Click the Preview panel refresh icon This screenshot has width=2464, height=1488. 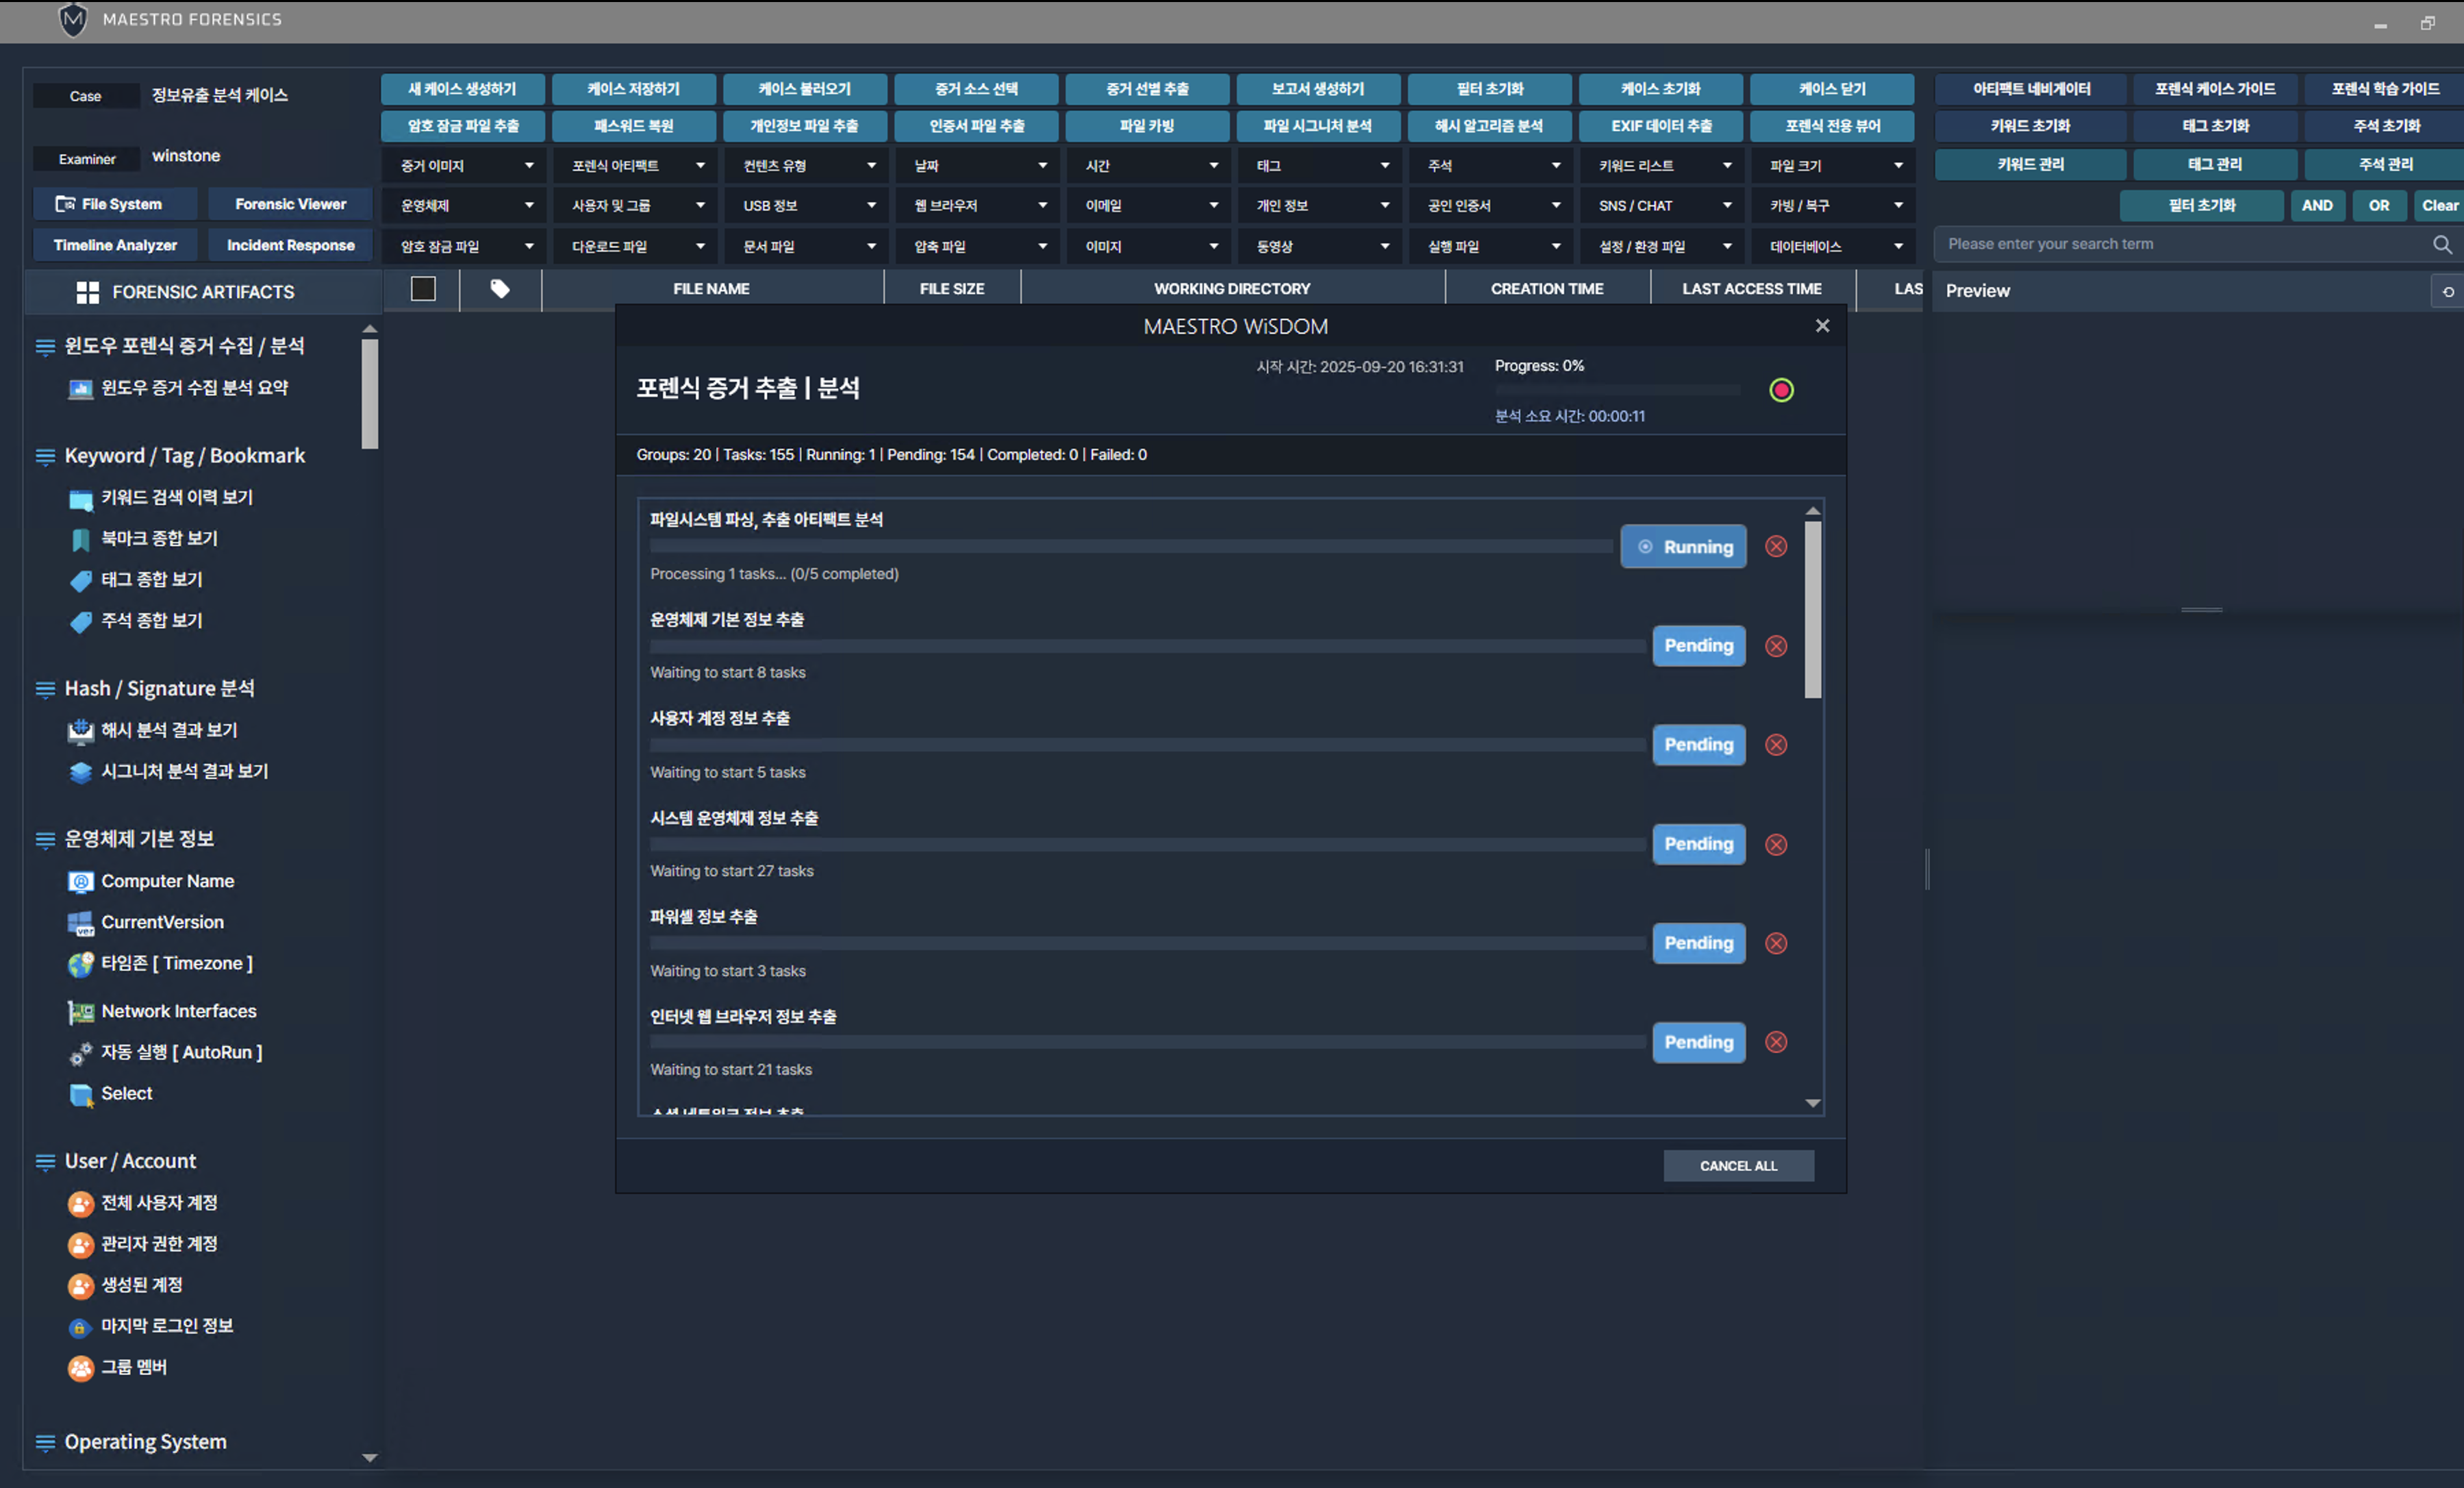tap(2448, 291)
